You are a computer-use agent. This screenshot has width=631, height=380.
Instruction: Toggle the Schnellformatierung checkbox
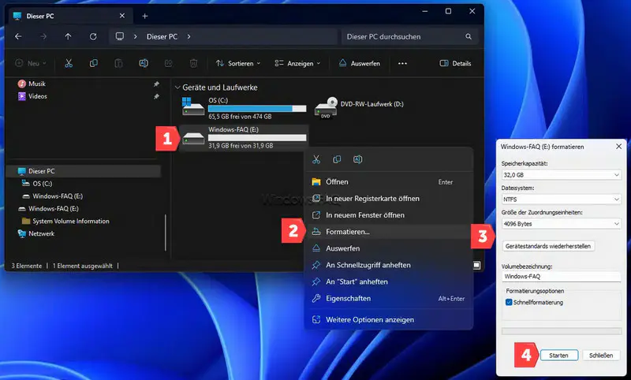tap(509, 303)
